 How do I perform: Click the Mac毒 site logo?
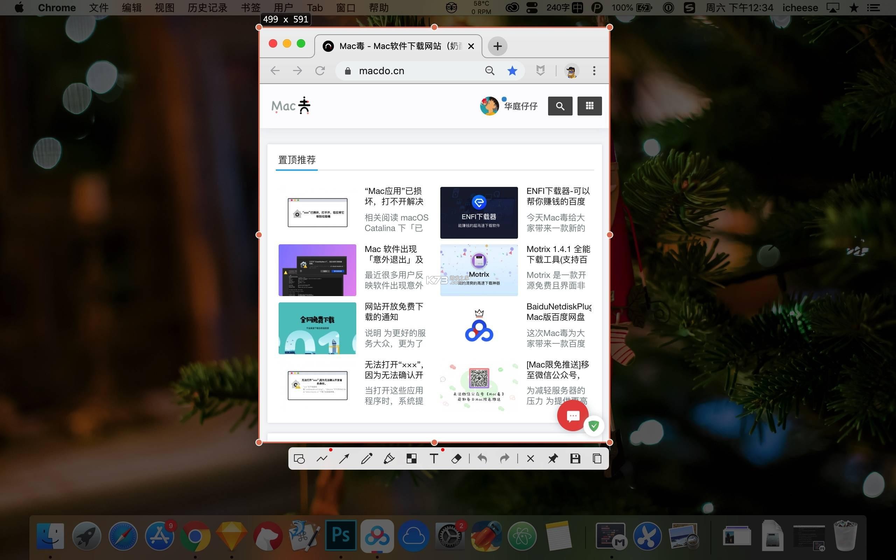tap(290, 106)
